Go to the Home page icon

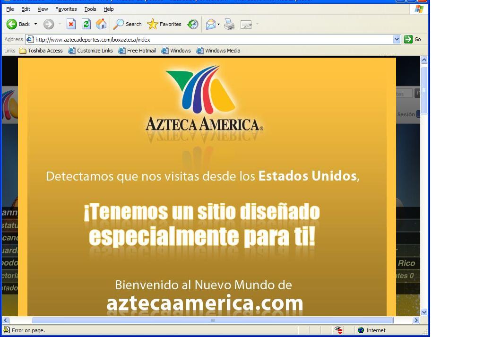coord(101,24)
